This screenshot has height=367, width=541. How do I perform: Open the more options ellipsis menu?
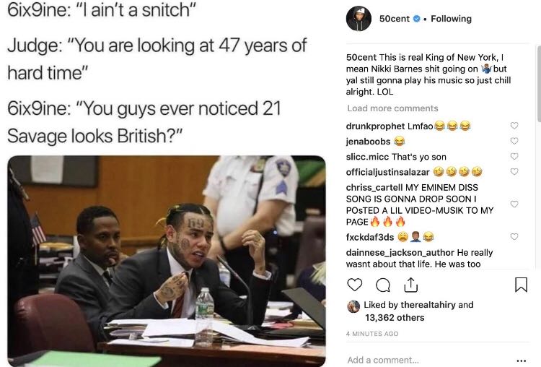pyautogui.click(x=522, y=360)
